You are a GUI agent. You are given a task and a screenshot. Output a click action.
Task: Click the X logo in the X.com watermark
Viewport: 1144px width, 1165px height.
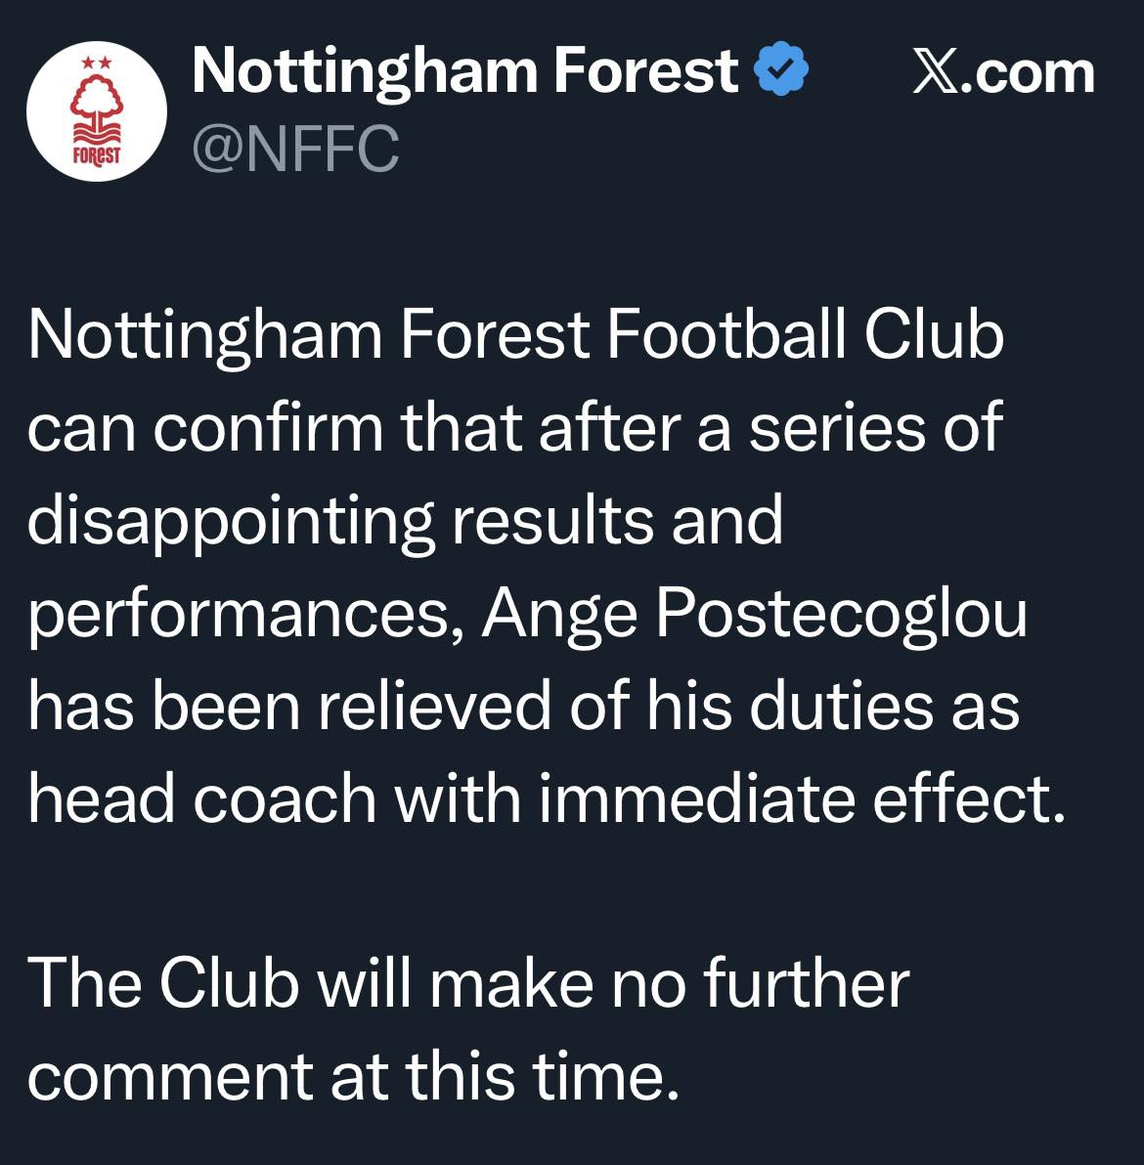[935, 74]
